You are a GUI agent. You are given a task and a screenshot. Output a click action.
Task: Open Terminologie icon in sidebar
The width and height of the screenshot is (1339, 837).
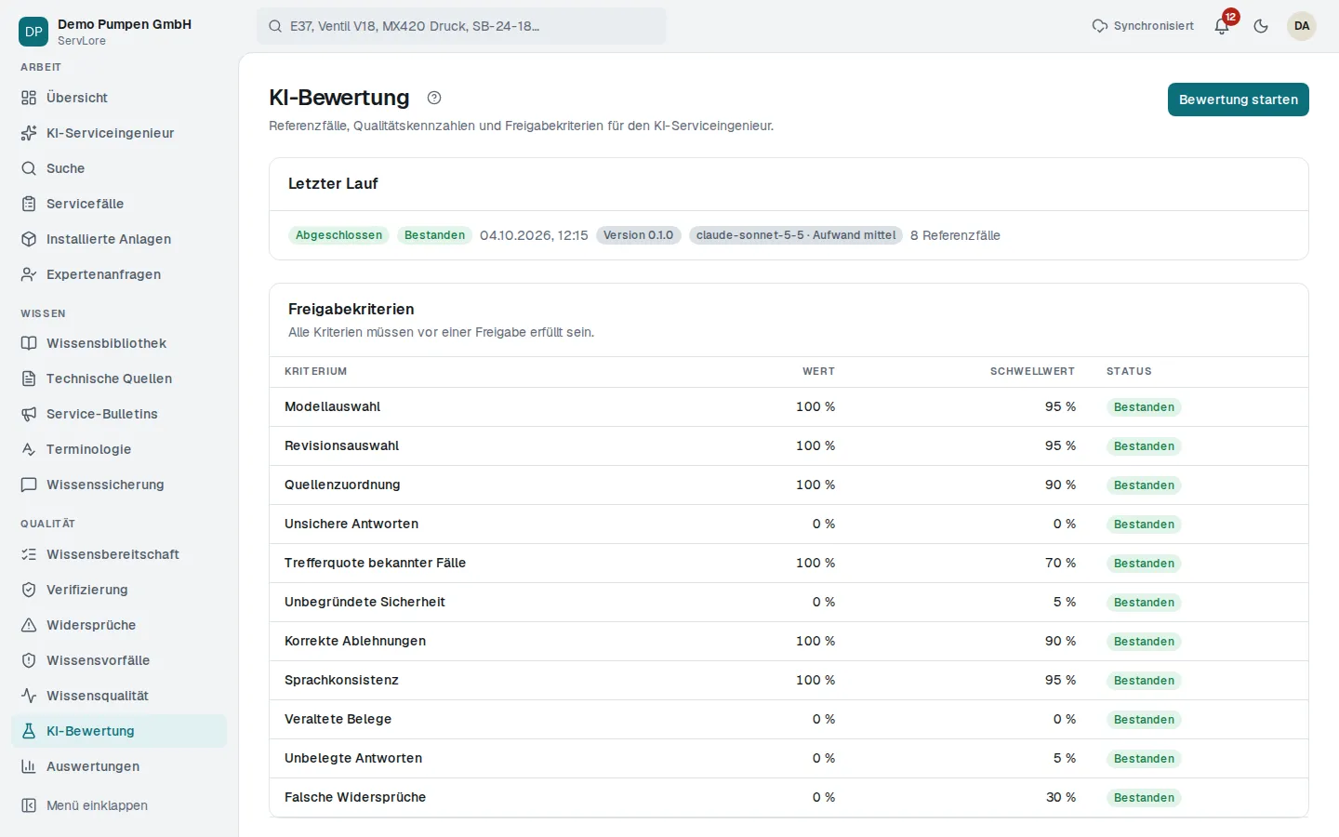(x=29, y=449)
